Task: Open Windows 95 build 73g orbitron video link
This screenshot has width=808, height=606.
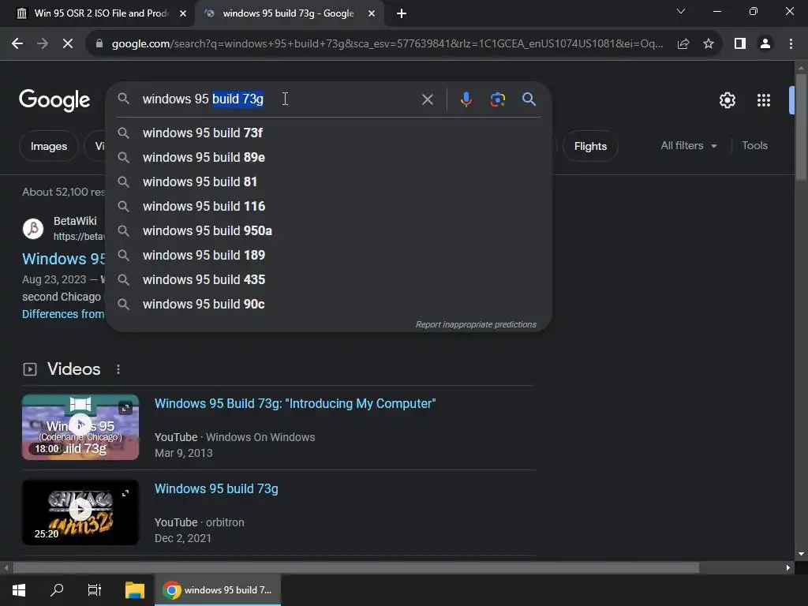Action: coord(216,489)
